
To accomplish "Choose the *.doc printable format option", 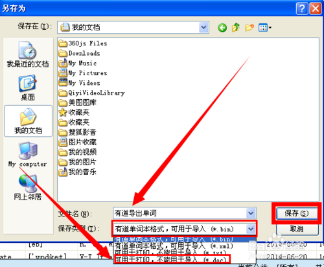I will tap(172, 259).
